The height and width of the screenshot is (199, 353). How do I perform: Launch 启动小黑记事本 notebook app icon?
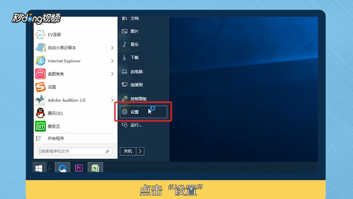(40, 47)
